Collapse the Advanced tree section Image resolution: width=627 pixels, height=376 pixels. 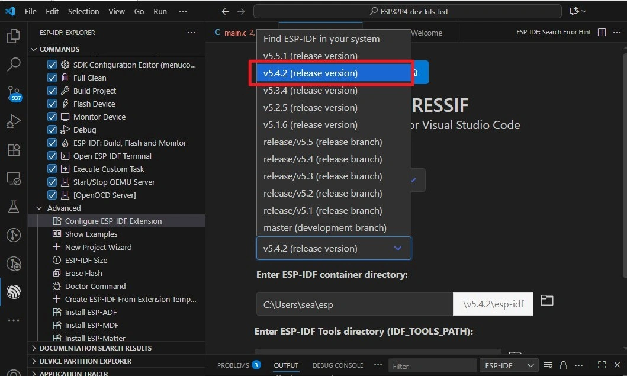click(x=40, y=208)
